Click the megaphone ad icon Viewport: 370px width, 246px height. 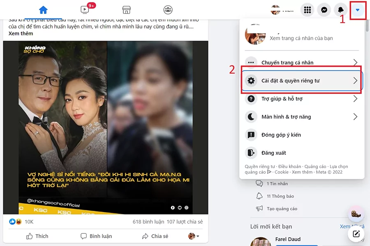click(x=259, y=208)
